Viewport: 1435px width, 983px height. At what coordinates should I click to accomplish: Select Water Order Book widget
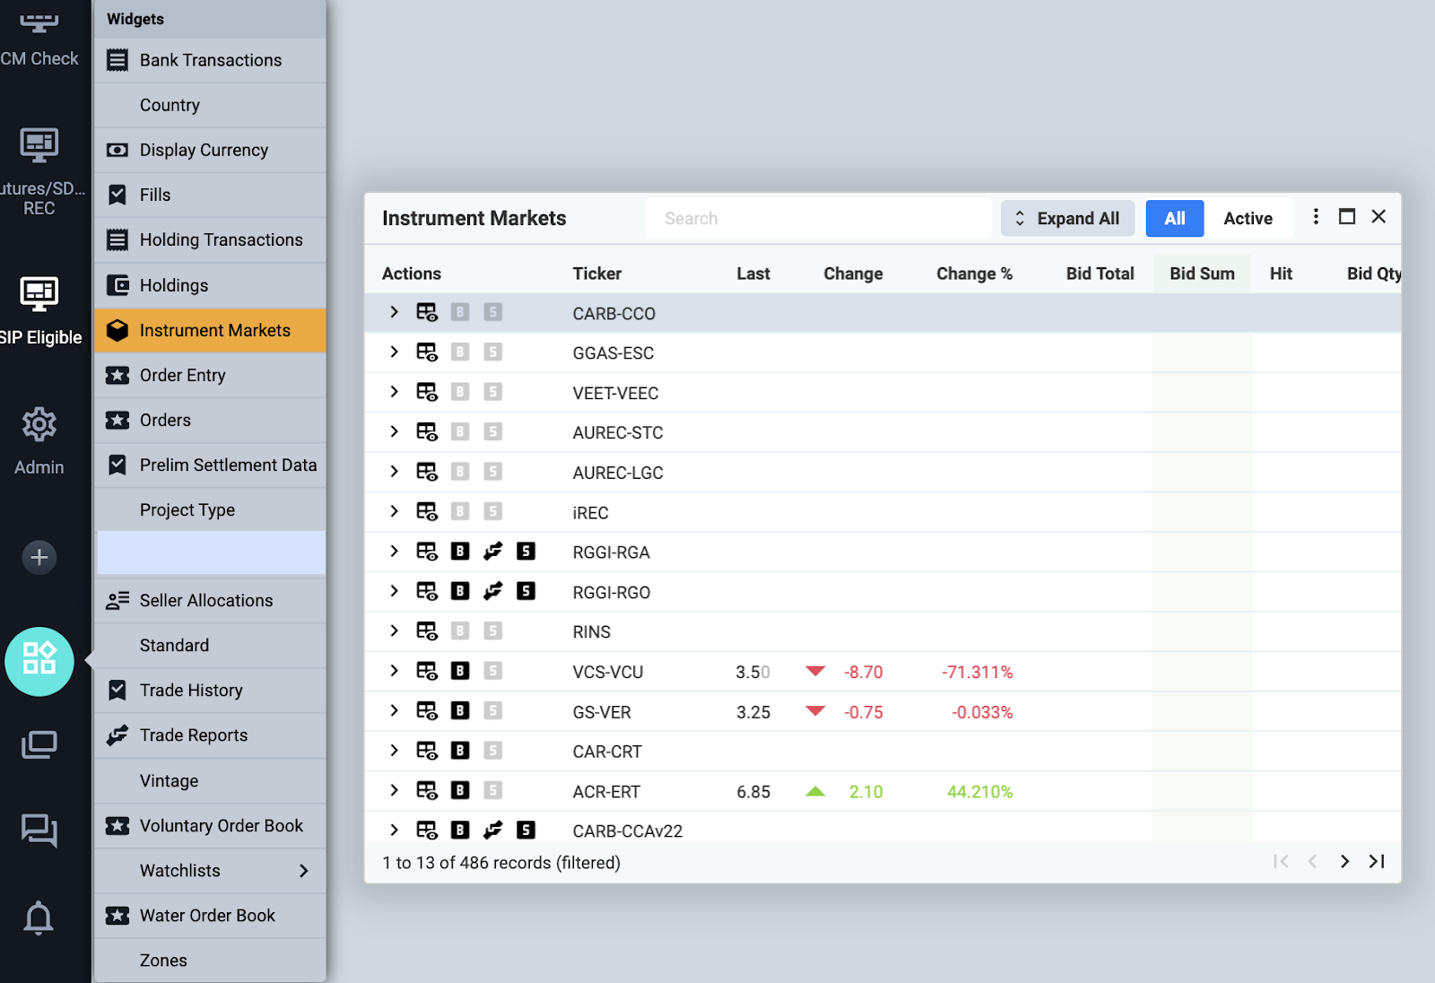click(x=210, y=916)
